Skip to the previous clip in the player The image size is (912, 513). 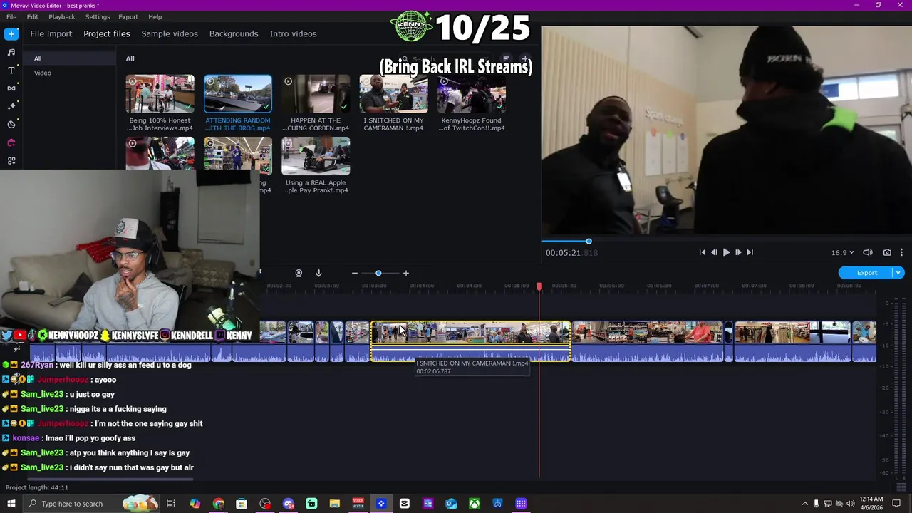coord(702,252)
